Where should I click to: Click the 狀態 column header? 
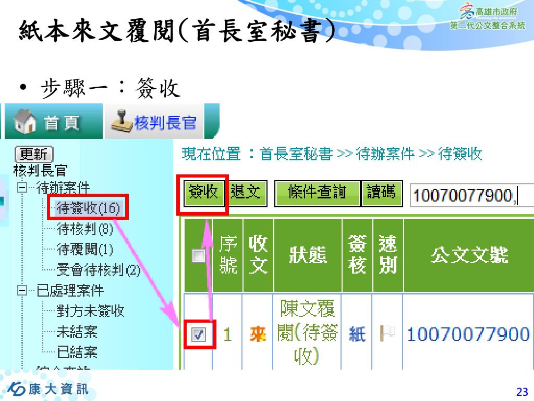pyautogui.click(x=308, y=255)
